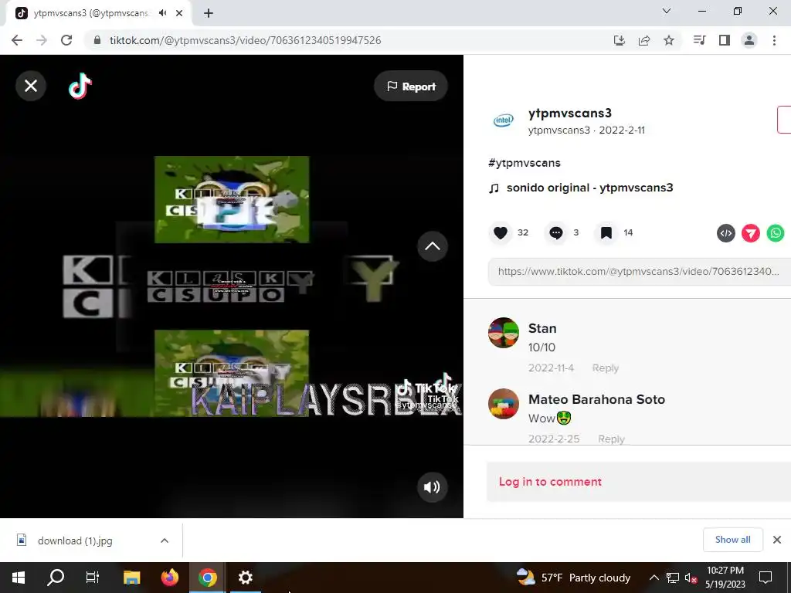Open Mateo Barahona Soto's profile name

tap(597, 399)
